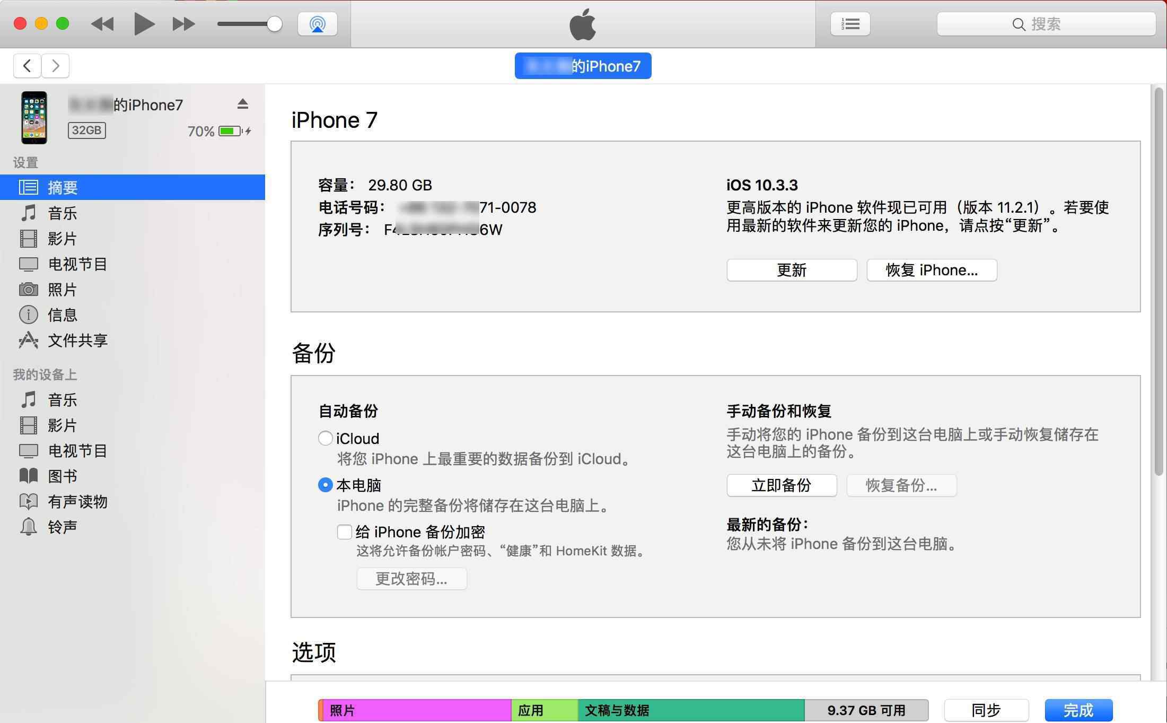Open 文件共享 in the sidebar
This screenshot has width=1167, height=723.
133,340
